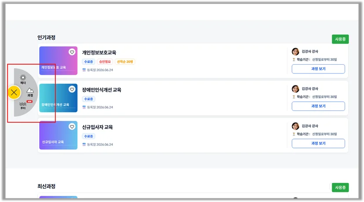Open 과정 보기 for 신규입사자 교육
This screenshot has height=202, width=364.
(x=318, y=143)
